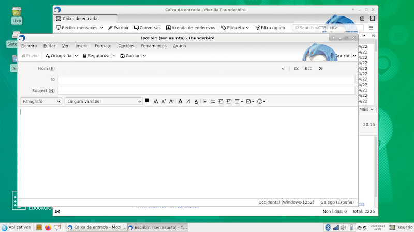Screen dimensions: 414x232
Task: Toggle italic formatting
Action: point(188,101)
